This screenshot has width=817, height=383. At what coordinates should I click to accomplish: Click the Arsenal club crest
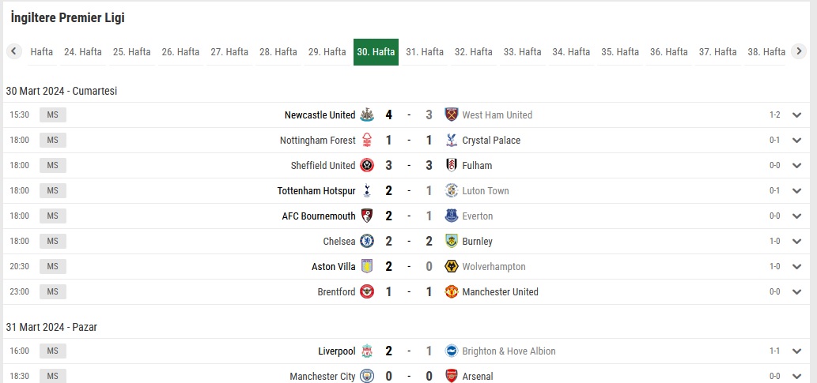click(452, 376)
